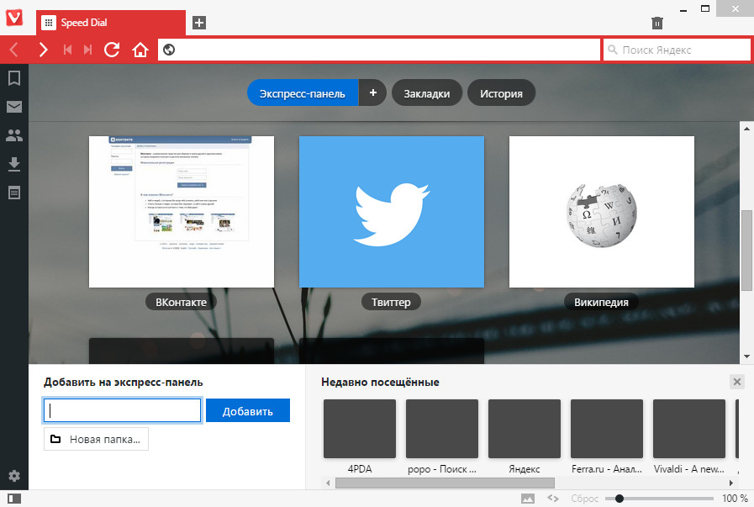Toggle the side panel visibility
The width and height of the screenshot is (754, 507).
pos(14,499)
